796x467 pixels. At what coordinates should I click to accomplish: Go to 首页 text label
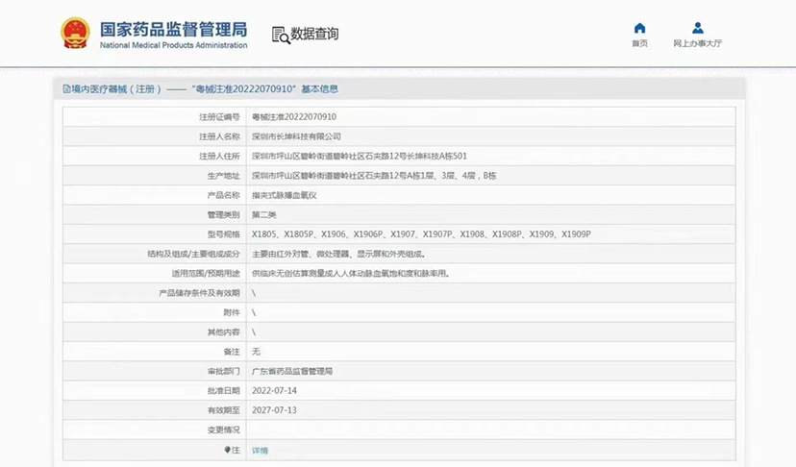coord(639,44)
